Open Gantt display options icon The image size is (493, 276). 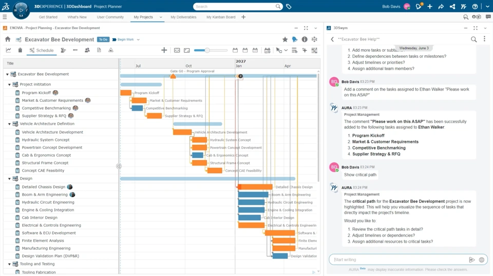tap(314, 50)
